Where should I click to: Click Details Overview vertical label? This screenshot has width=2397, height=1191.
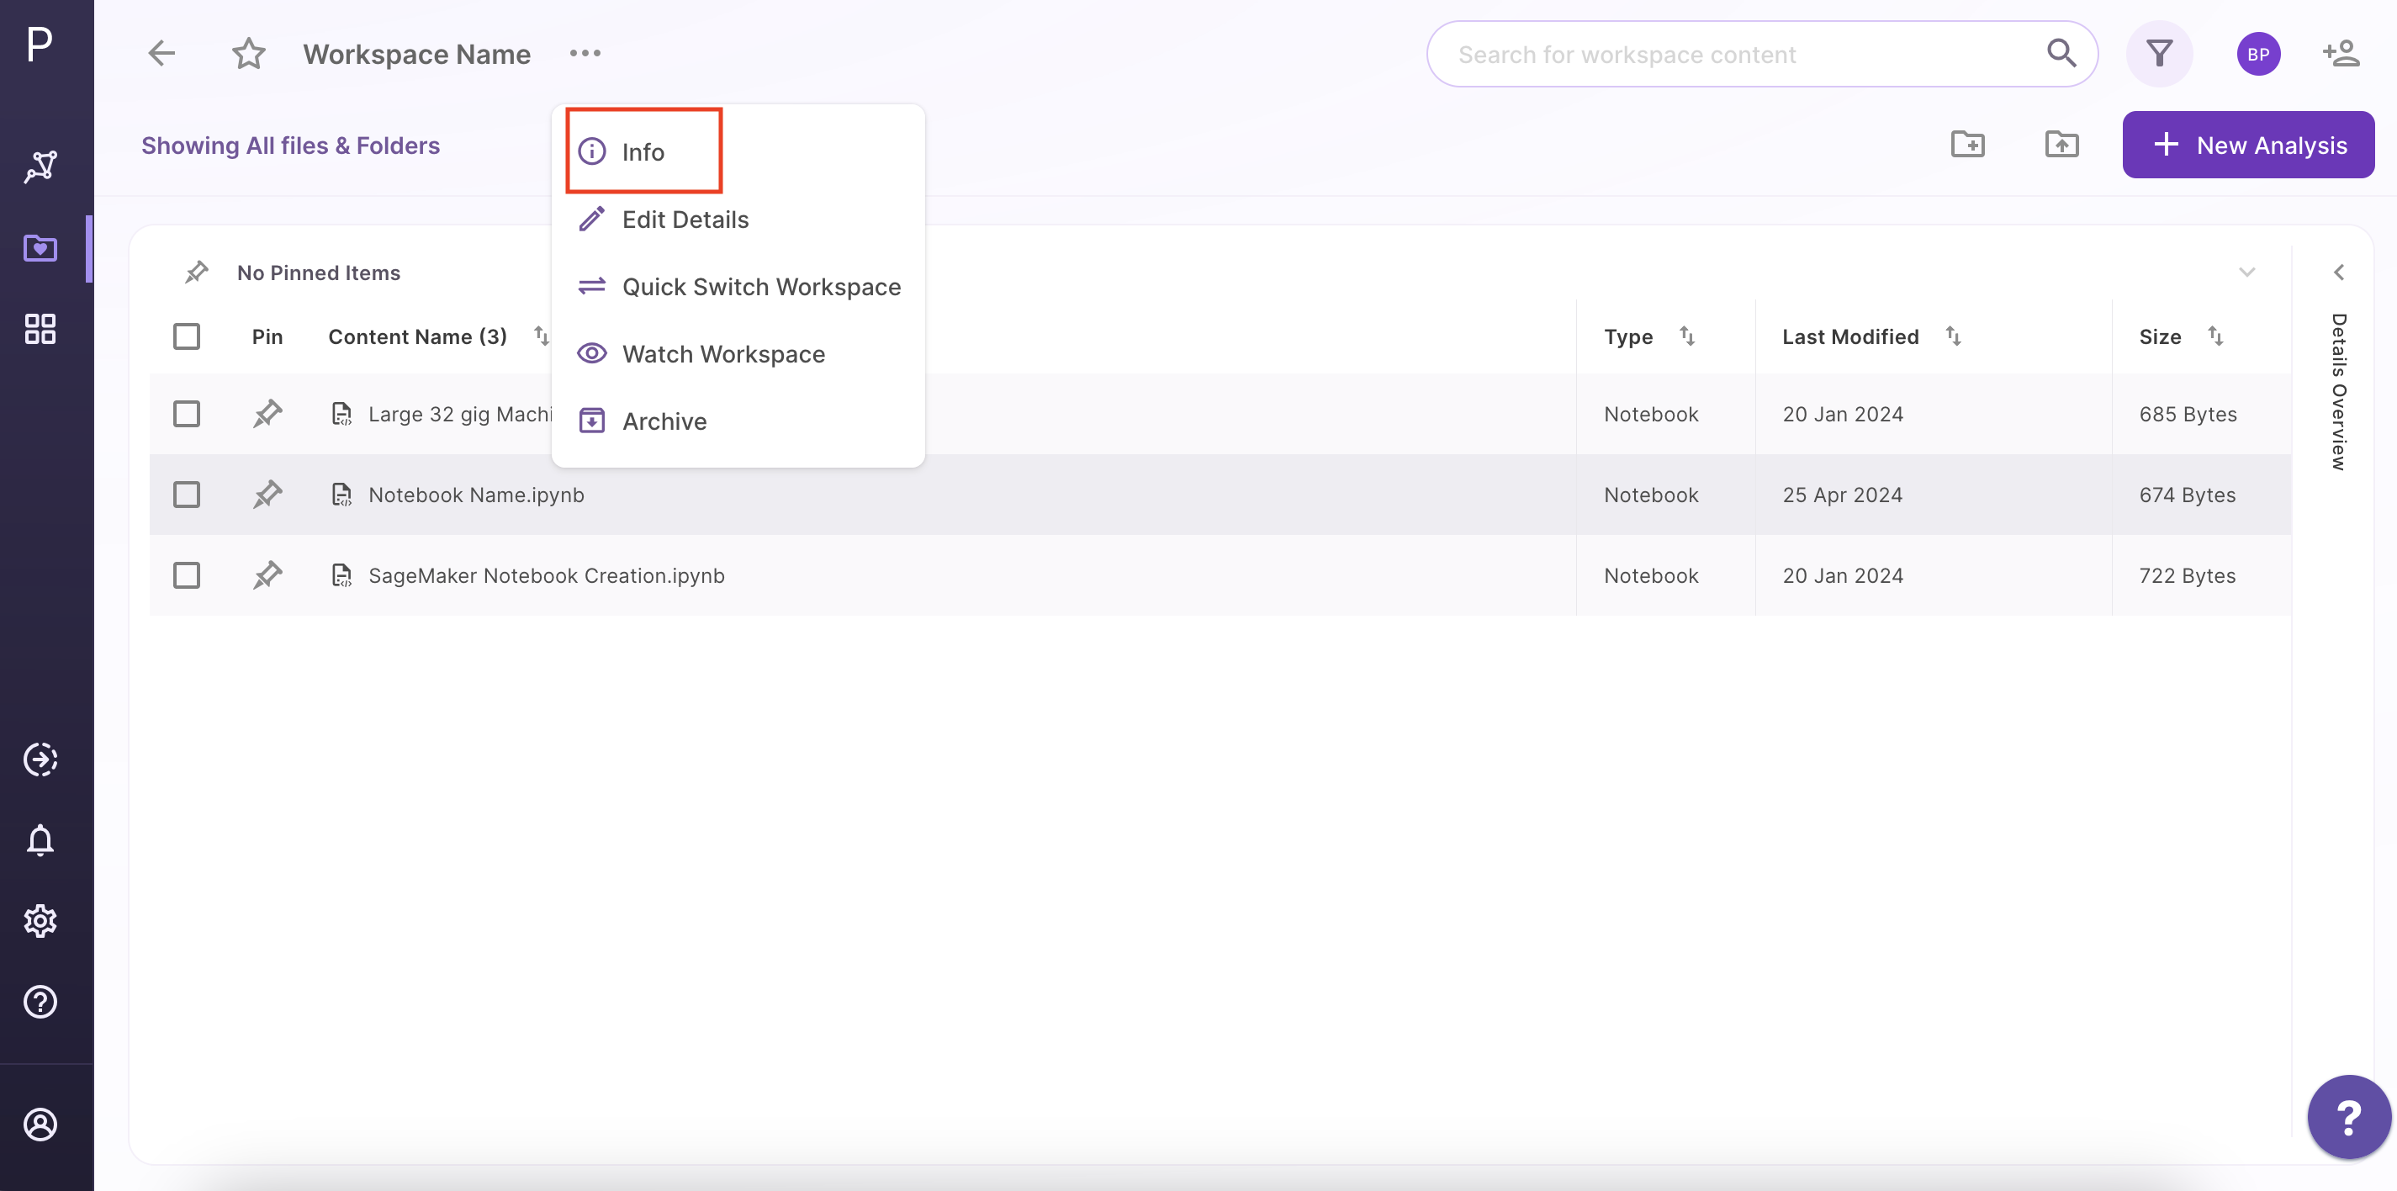(2338, 392)
